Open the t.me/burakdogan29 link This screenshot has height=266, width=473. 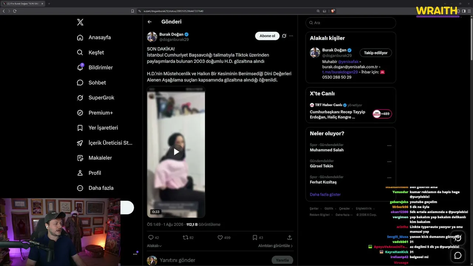[x=340, y=72]
